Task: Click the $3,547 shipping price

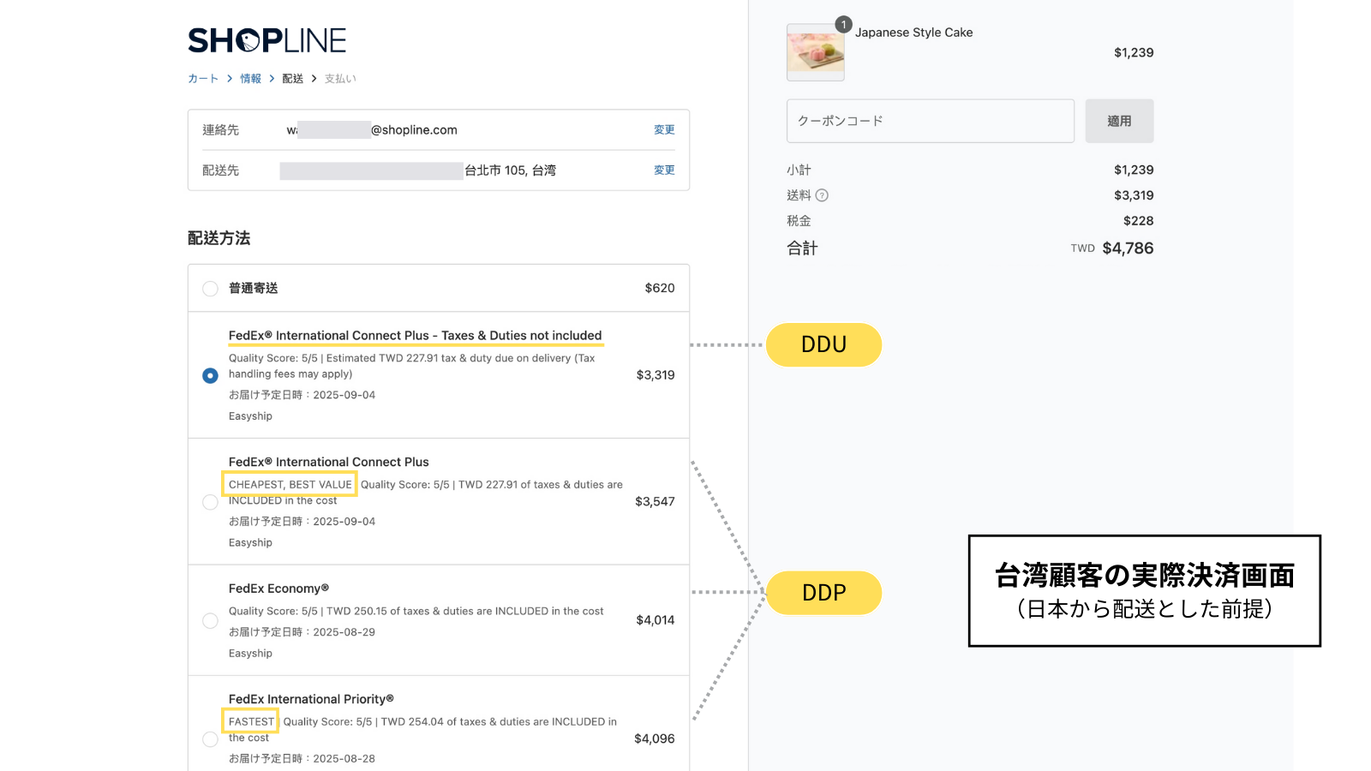Action: (x=655, y=502)
